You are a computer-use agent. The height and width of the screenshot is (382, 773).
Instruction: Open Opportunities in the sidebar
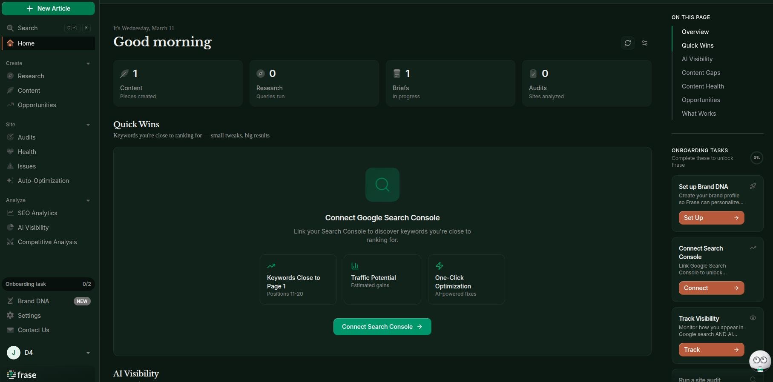pyautogui.click(x=48, y=105)
